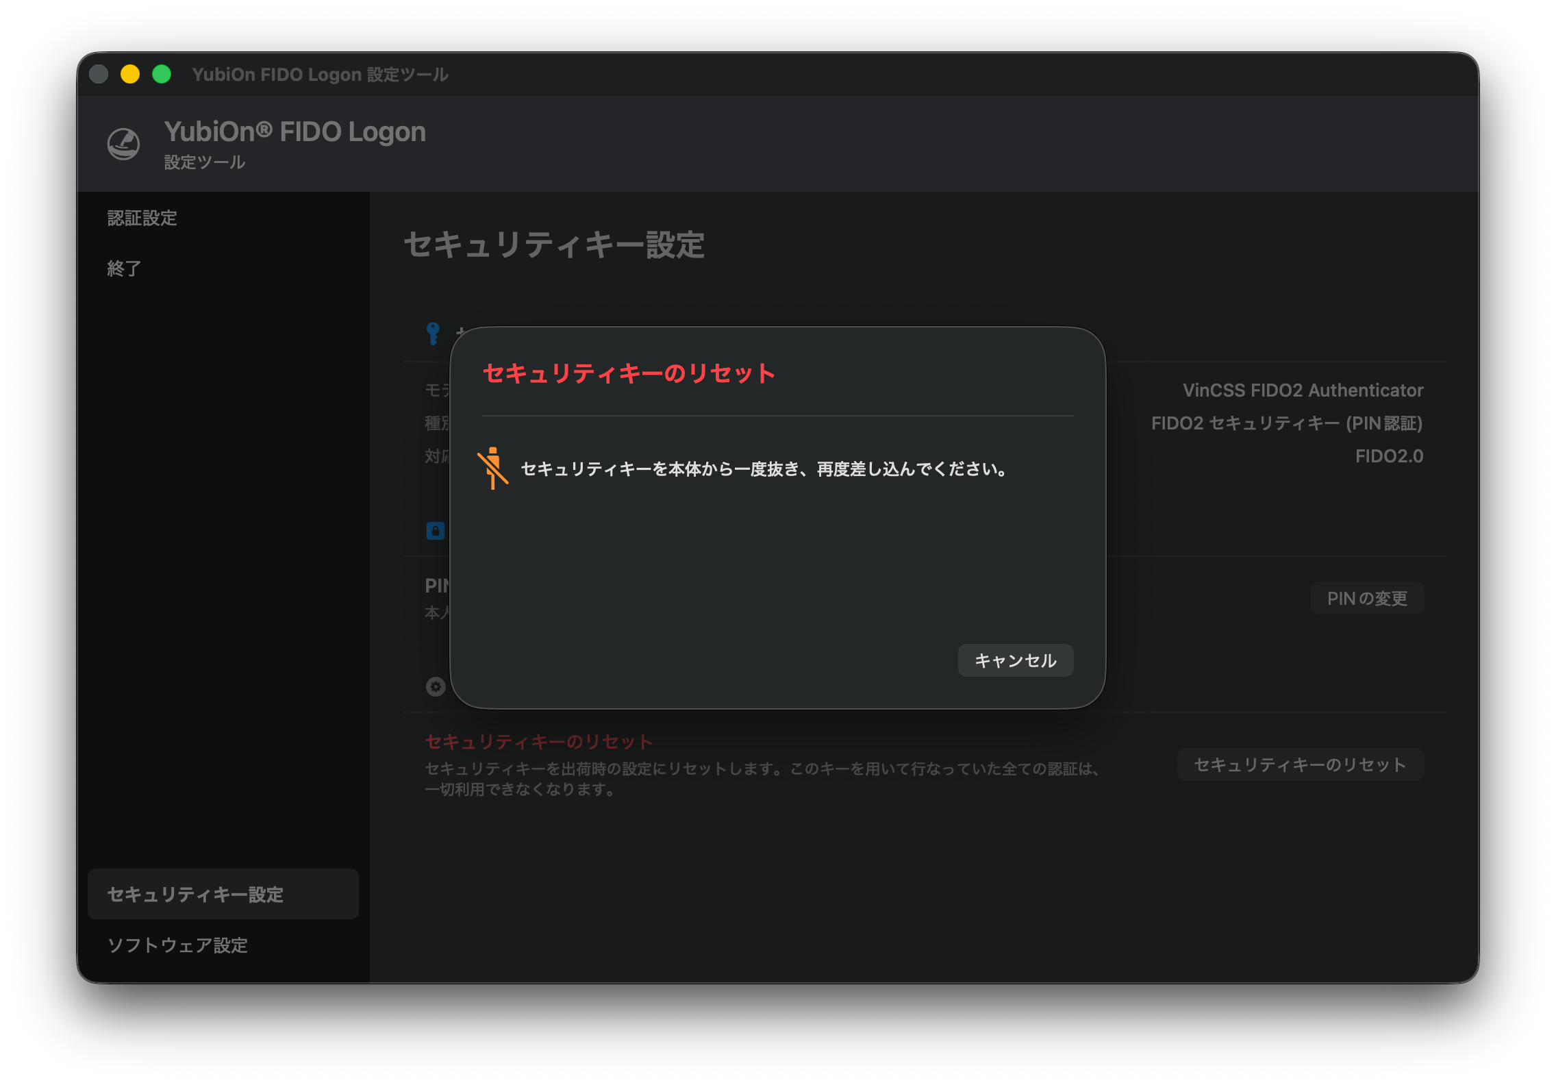Viewport: 1556px width, 1085px height.
Task: Click the FIDO2 セキュリティキー (PIN 認証) text
Action: [1287, 423]
